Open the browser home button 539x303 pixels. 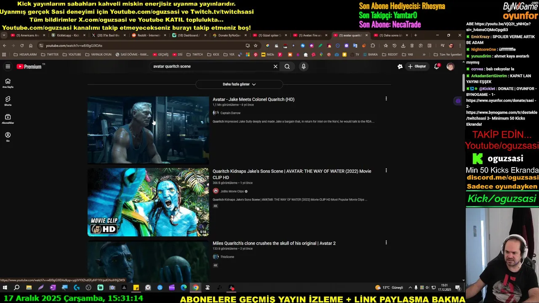pyautogui.click(x=30, y=45)
